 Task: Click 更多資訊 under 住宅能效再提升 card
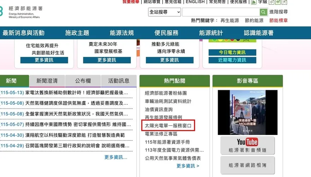44,60
